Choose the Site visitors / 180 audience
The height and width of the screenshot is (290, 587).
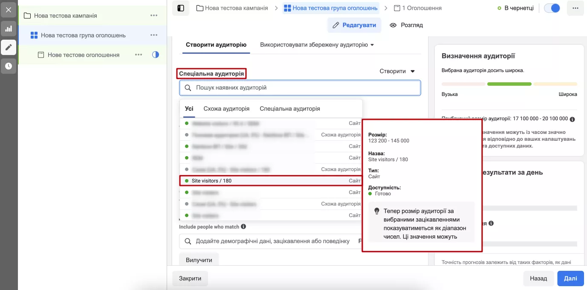click(271, 181)
